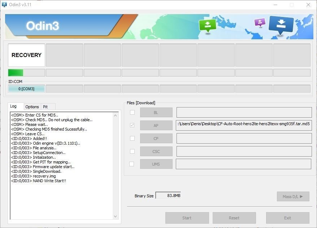The height and width of the screenshot is (228, 317).
Task: Tick the BL file checkbox
Action: (x=132, y=112)
